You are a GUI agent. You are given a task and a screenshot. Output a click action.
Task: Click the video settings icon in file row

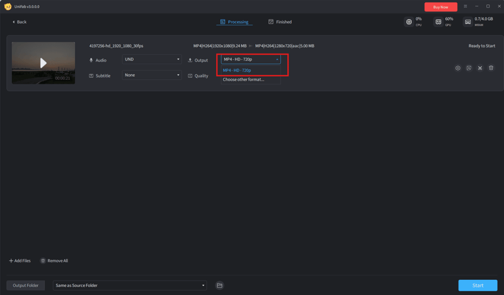pyautogui.click(x=458, y=68)
